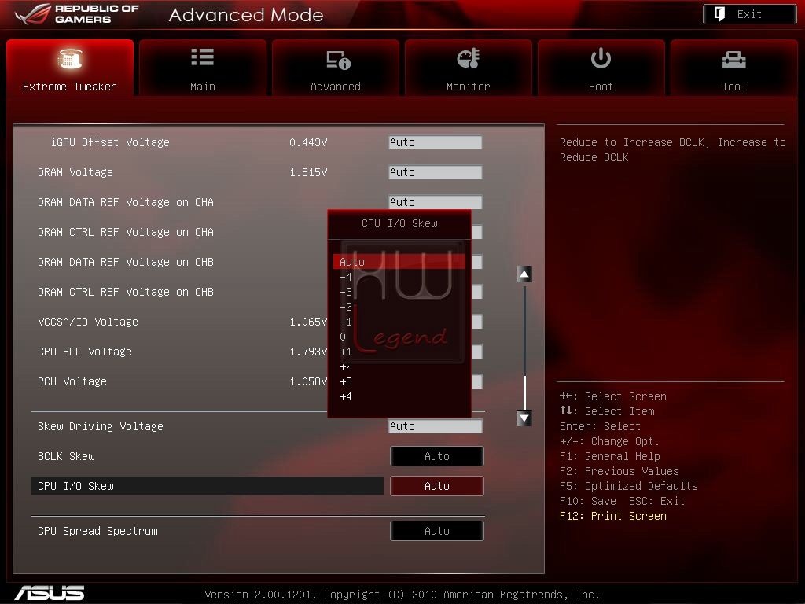The width and height of the screenshot is (805, 604).
Task: Choose the +1 skew option
Action: pyautogui.click(x=346, y=352)
